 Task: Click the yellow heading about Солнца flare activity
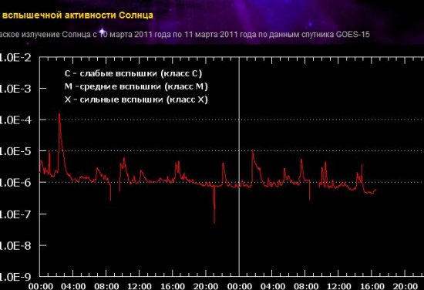pyautogui.click(x=77, y=15)
